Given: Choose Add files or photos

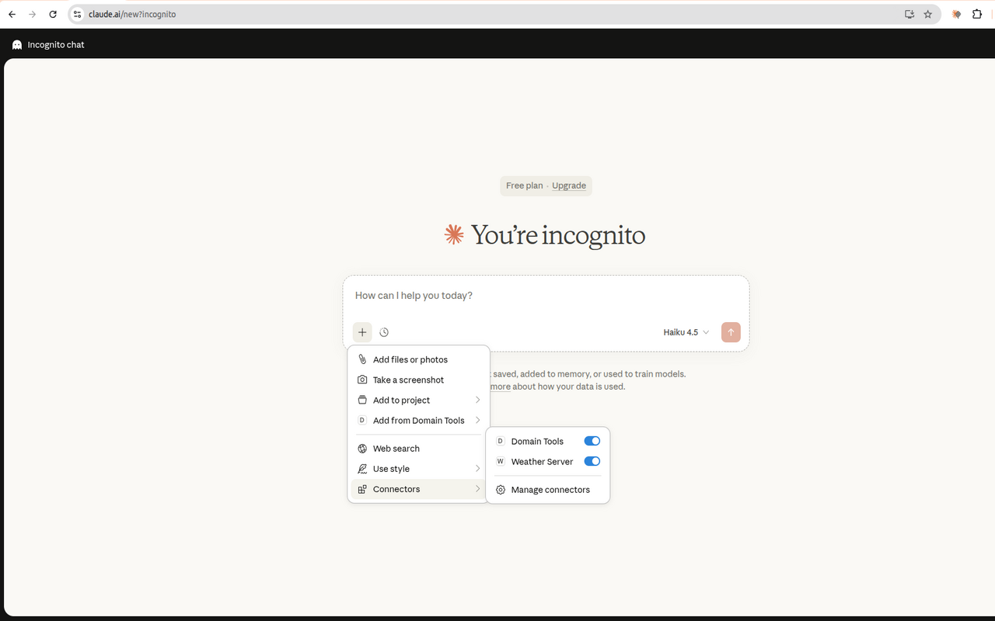Looking at the screenshot, I should click(418, 359).
